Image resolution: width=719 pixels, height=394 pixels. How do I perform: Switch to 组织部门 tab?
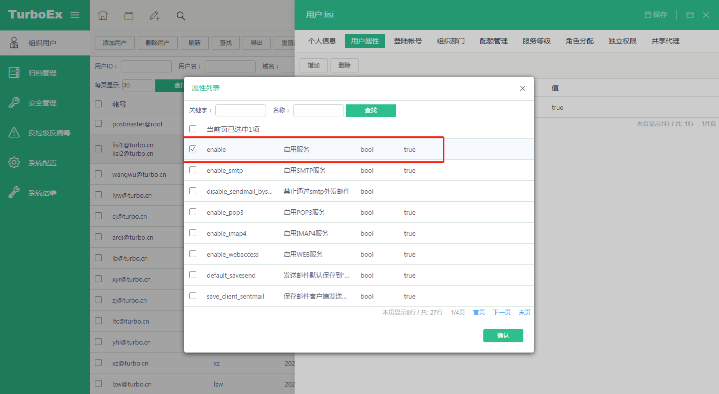click(451, 41)
